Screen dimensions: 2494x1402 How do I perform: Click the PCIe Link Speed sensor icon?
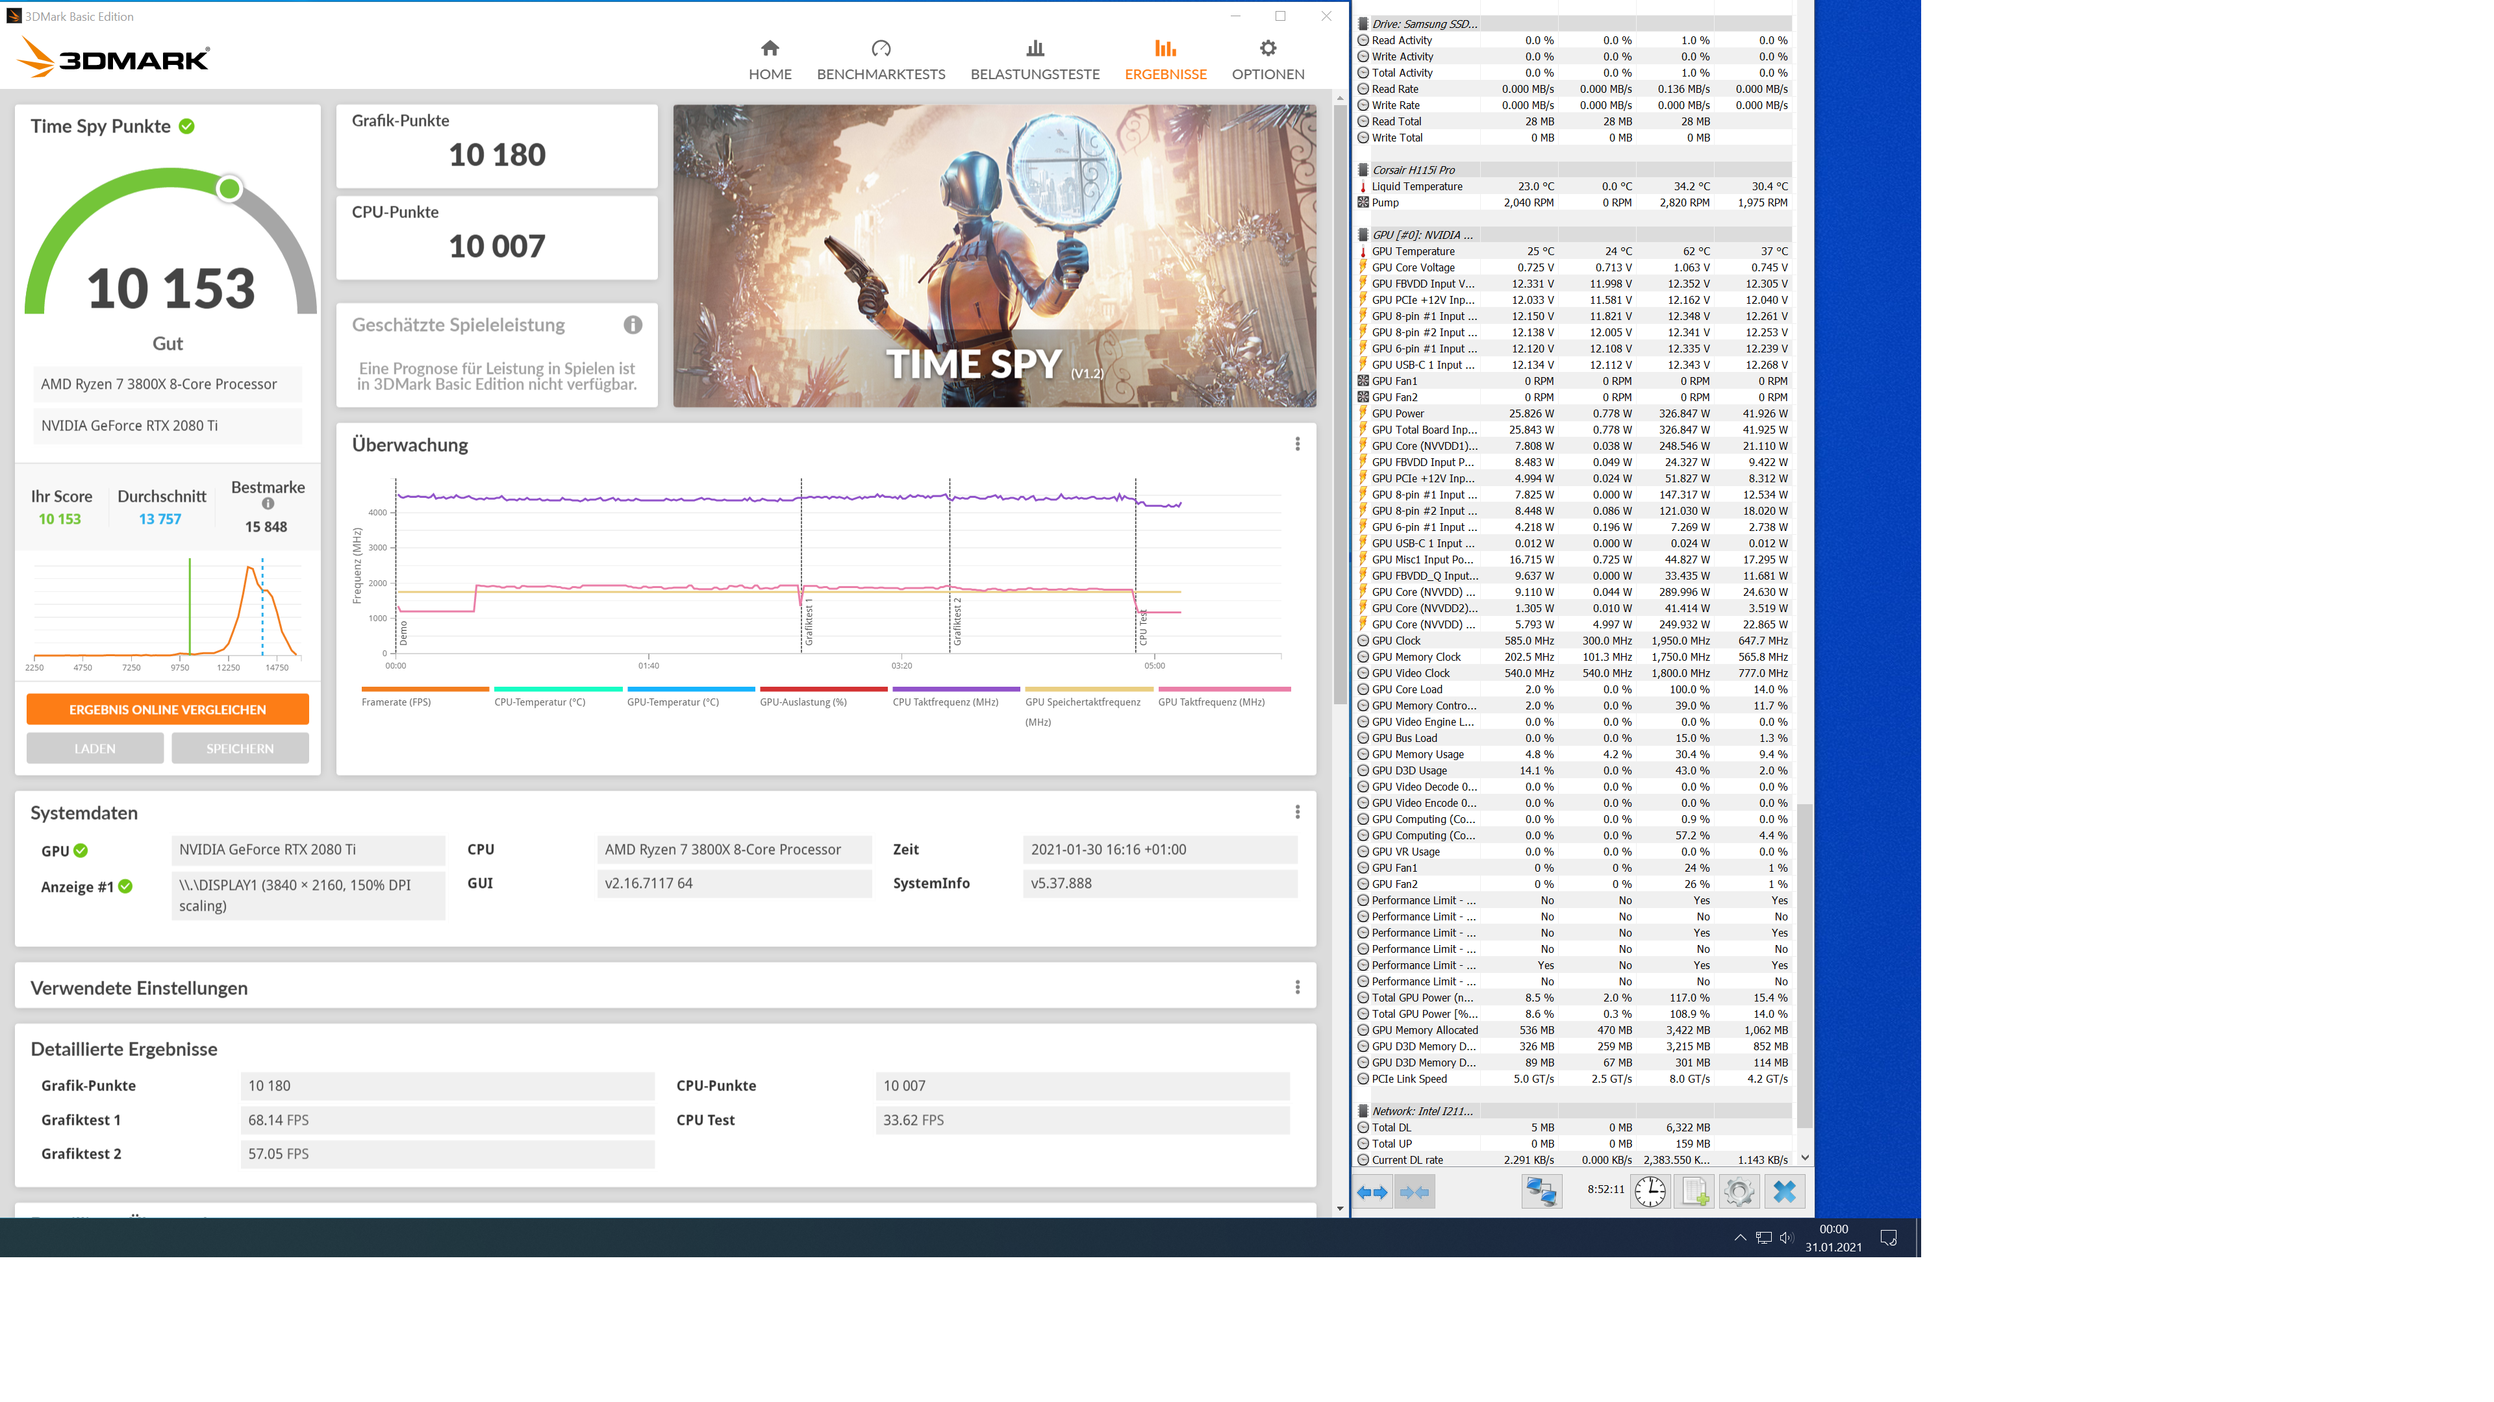(1363, 1079)
